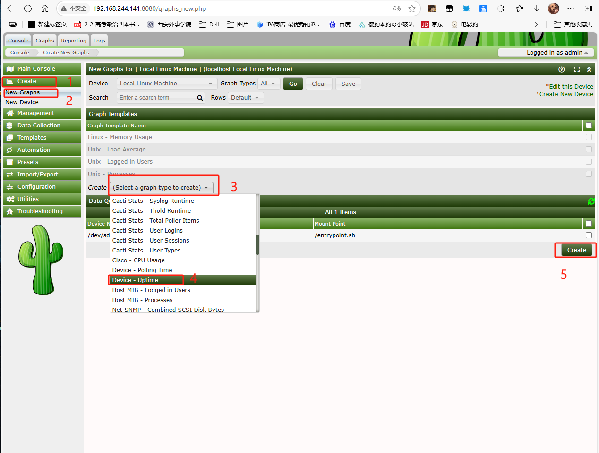
Task: Click the search term input field
Action: point(157,98)
